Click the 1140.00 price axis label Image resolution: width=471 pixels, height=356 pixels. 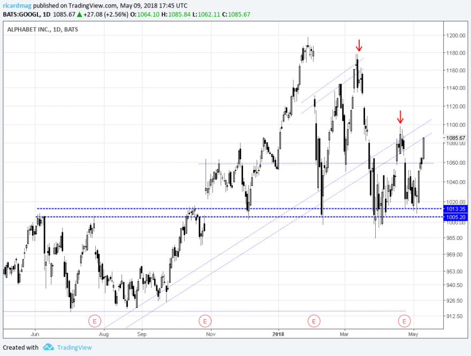pyautogui.click(x=455, y=88)
